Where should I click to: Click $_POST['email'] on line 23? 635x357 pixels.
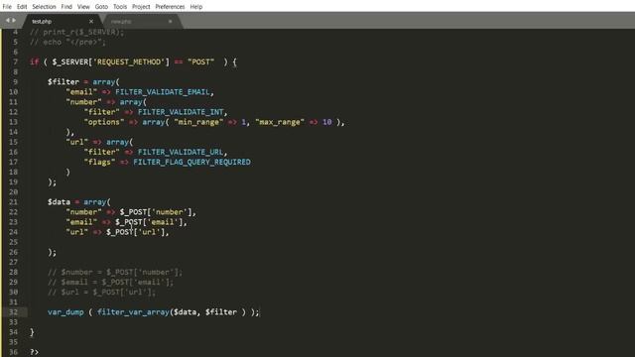pos(151,222)
